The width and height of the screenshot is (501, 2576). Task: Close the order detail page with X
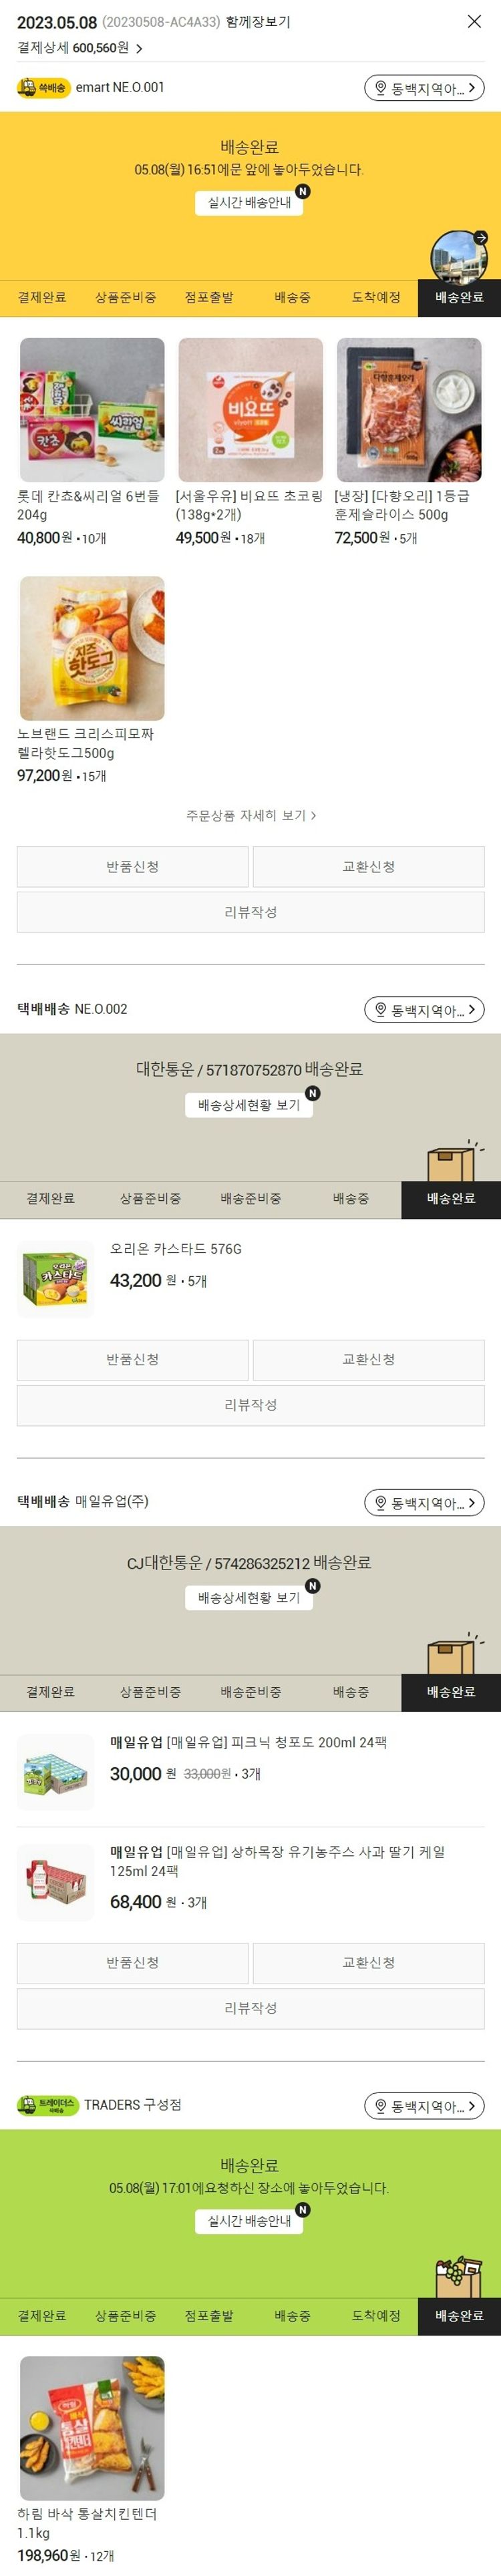(x=474, y=21)
